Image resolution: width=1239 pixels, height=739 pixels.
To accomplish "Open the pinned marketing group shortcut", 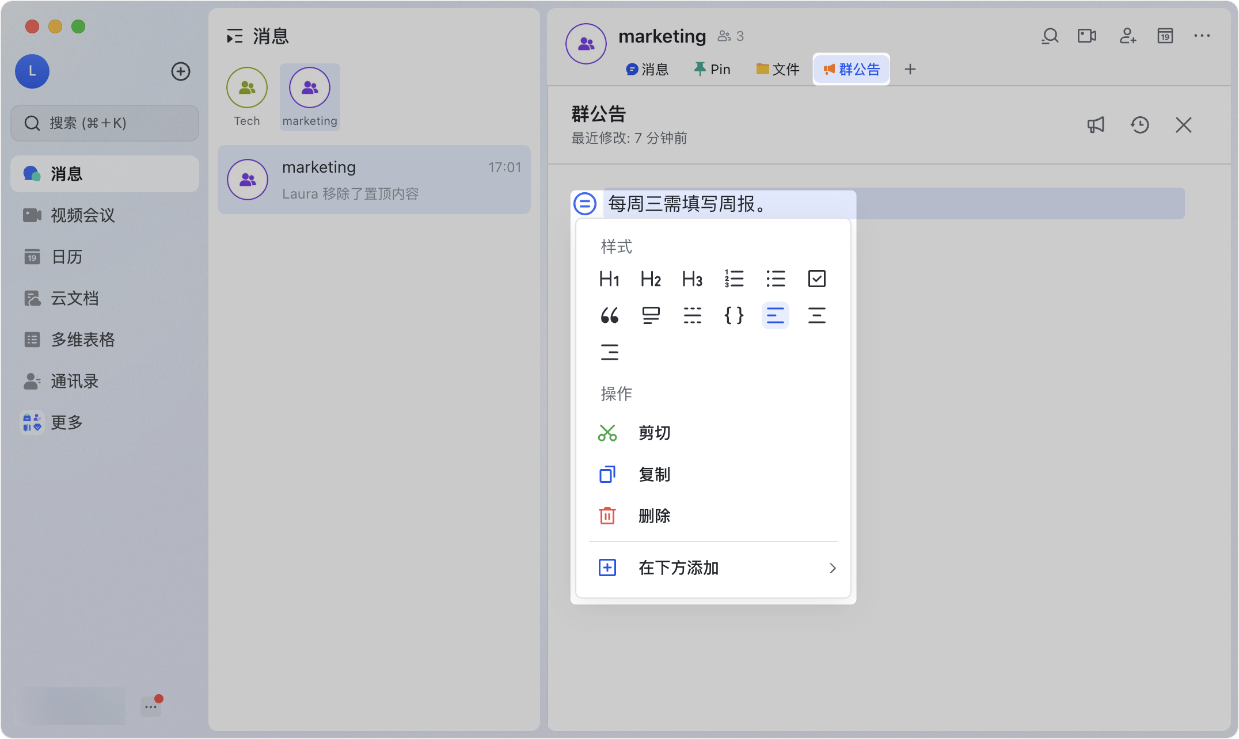I will click(310, 97).
